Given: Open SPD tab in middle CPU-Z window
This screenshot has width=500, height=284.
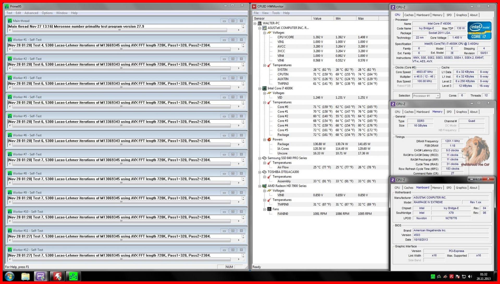Looking at the screenshot, I should click(x=449, y=112).
